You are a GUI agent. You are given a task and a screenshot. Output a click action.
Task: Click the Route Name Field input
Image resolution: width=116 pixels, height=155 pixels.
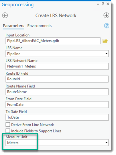pos(57,92)
